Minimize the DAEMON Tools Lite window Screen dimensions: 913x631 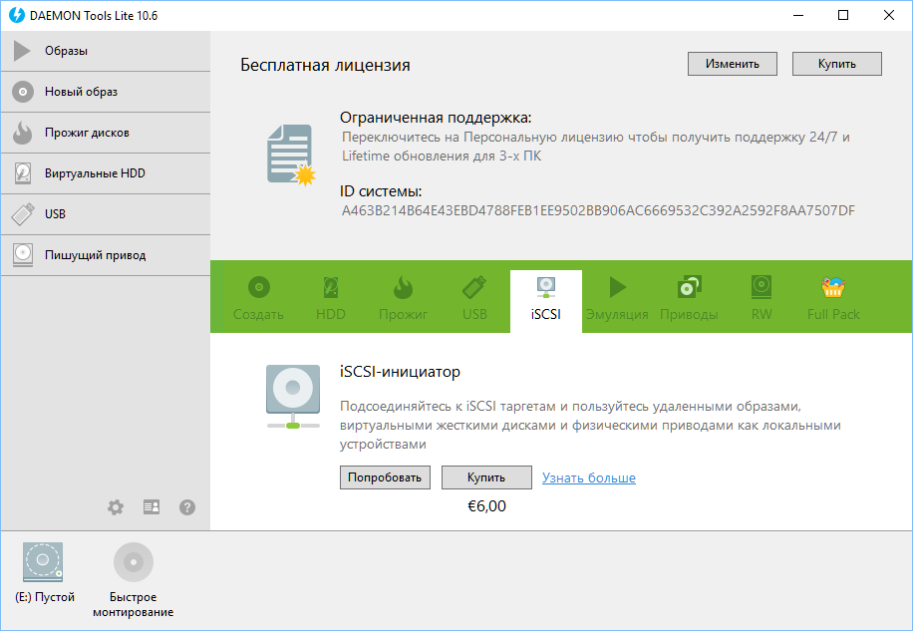click(798, 15)
